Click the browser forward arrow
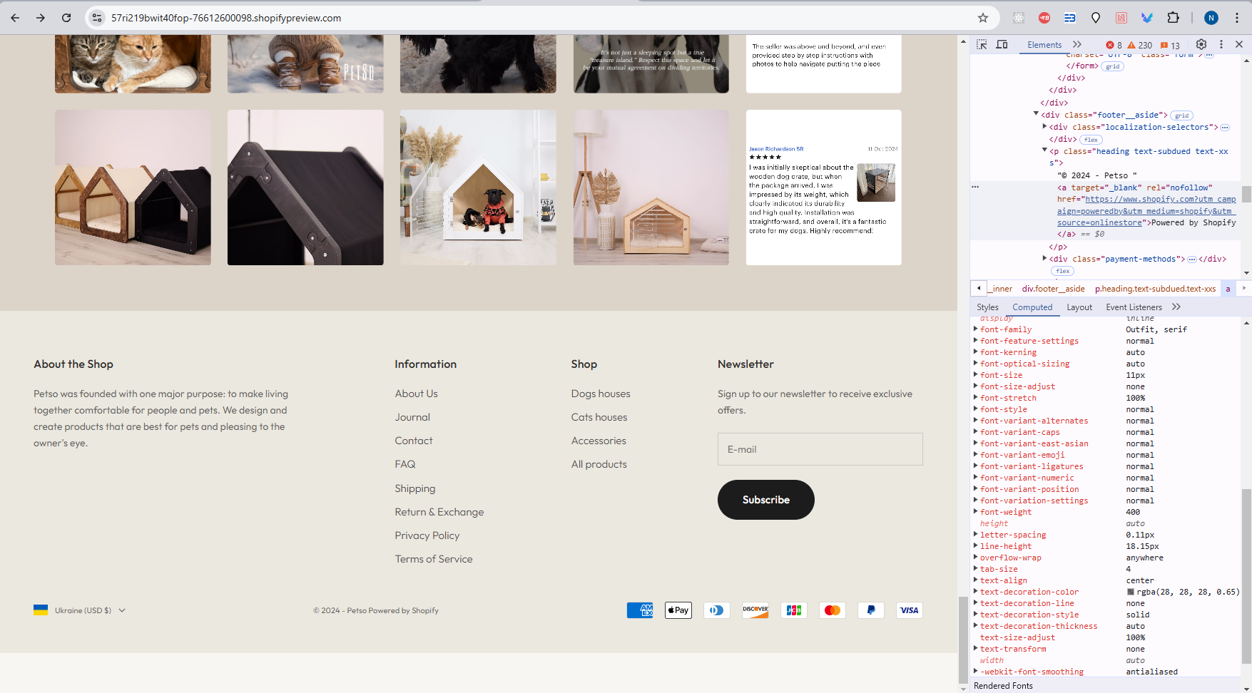 pyautogui.click(x=41, y=18)
